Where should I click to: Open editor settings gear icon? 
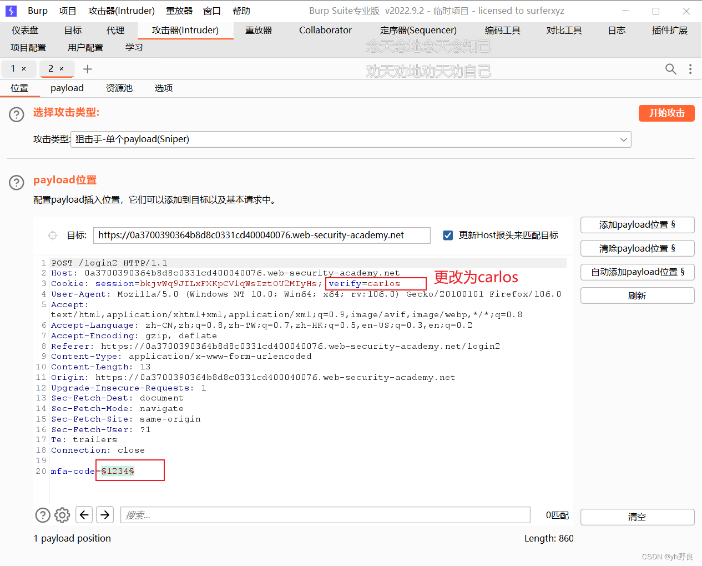point(62,515)
